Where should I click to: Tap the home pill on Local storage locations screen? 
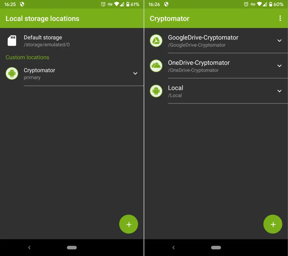tap(72, 248)
